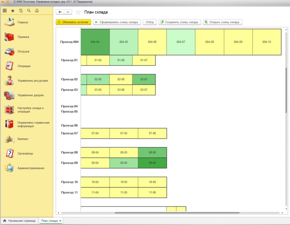Click Обновить остатки button
Viewport: 290px width, 225px height.
73,22
